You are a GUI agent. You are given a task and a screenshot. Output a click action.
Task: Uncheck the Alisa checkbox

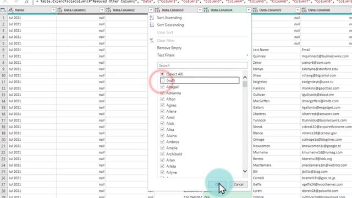pos(162,130)
